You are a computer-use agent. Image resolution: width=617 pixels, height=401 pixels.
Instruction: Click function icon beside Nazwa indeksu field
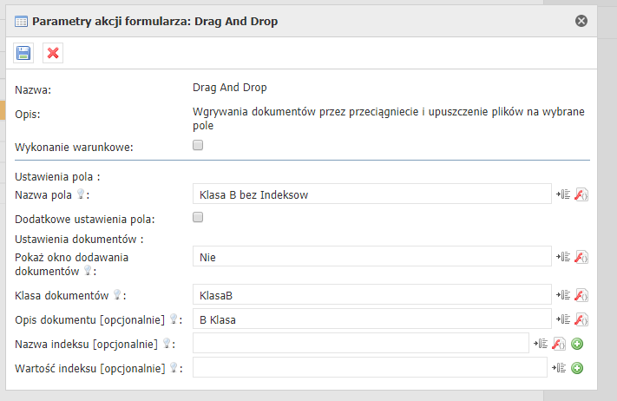tap(560, 344)
